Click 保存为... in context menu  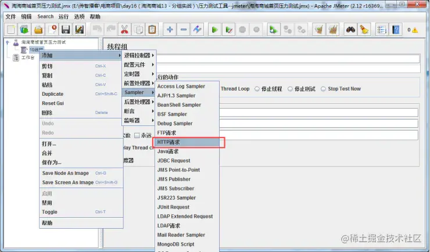pos(81,163)
